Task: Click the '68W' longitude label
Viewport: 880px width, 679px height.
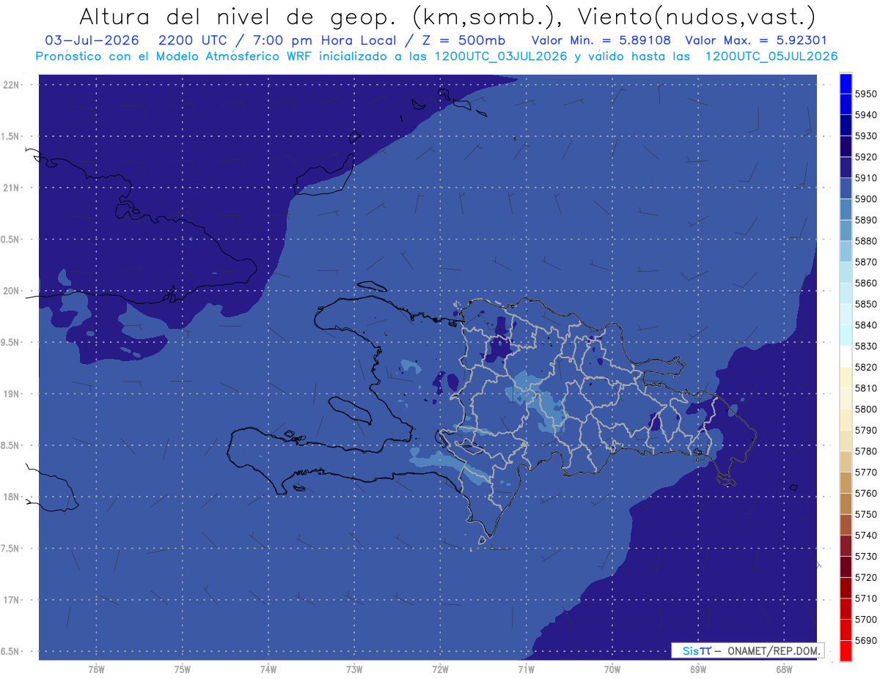Action: click(x=784, y=669)
